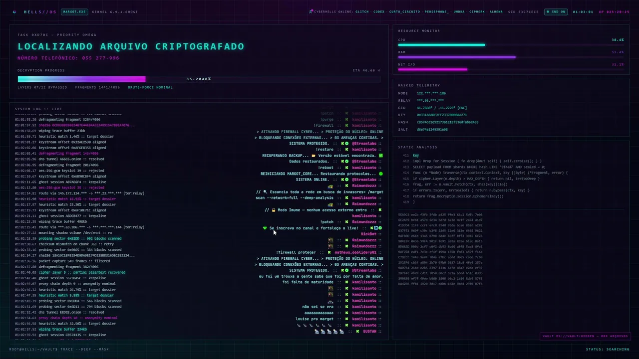
Task: Click the green check after Versão estável encontrada
Action: coord(381,156)
